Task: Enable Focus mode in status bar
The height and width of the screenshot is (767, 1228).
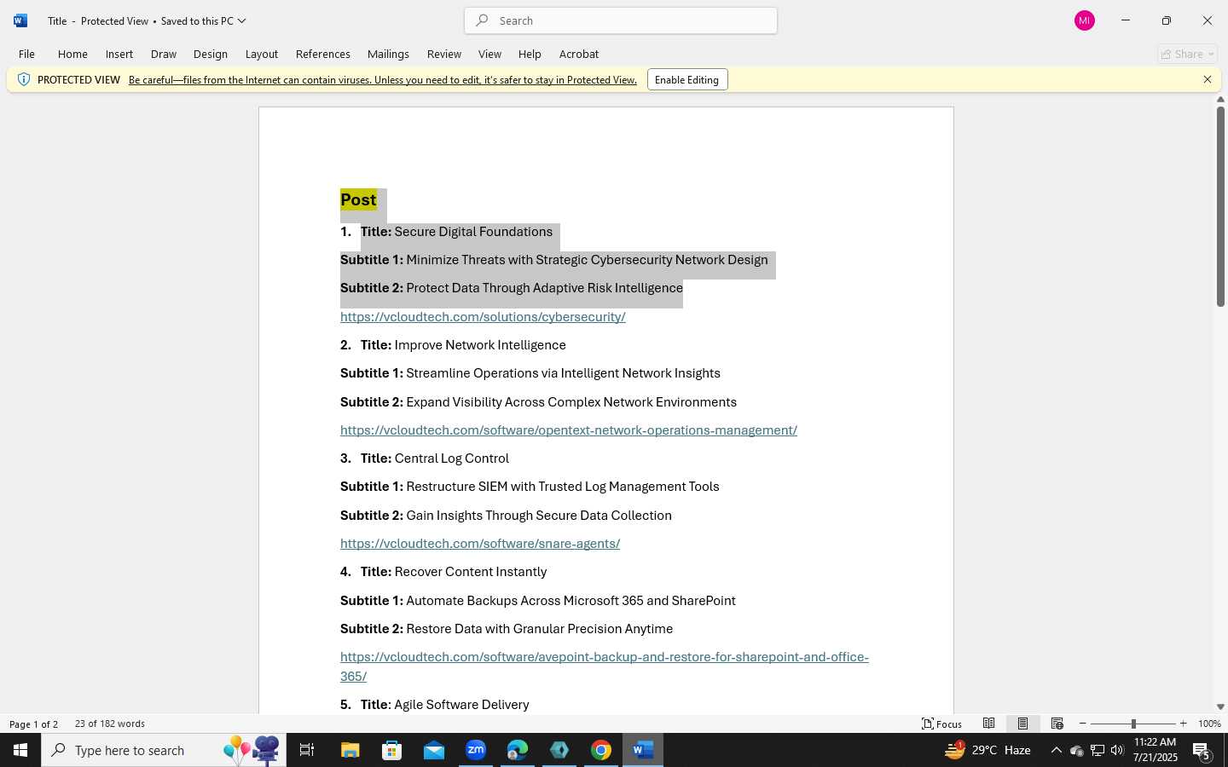Action: 942,724
